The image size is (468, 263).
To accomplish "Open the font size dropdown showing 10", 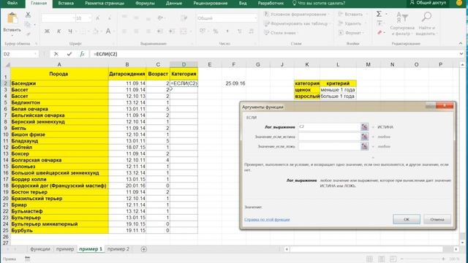I will click(x=89, y=18).
